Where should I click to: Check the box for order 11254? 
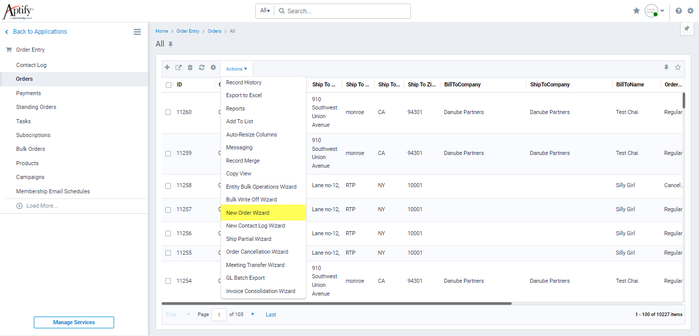pos(168,281)
